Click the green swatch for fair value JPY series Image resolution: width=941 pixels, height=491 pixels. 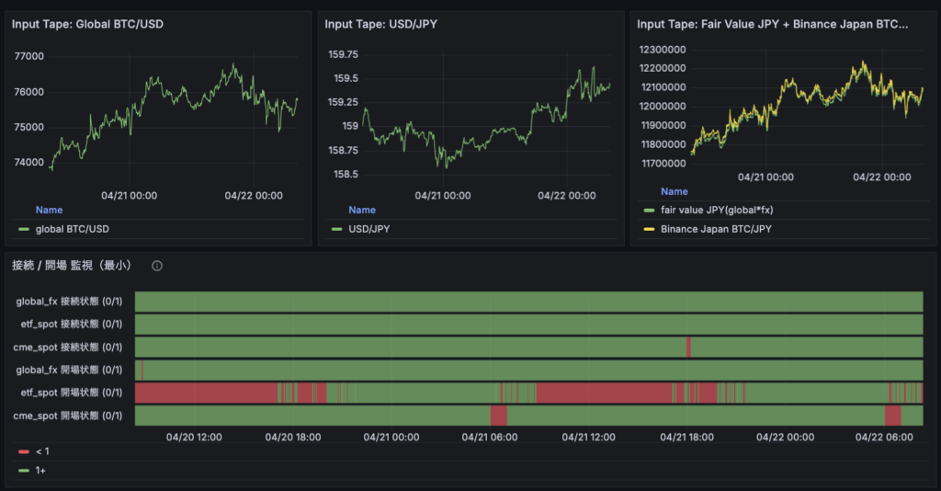point(649,211)
